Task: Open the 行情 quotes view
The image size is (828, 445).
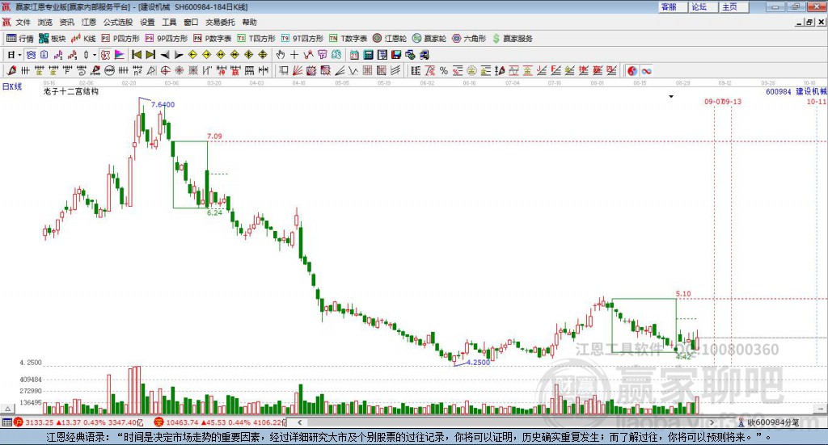Action: (19, 39)
